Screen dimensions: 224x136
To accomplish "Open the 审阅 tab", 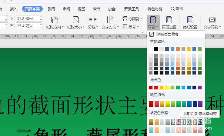I will pyautogui.click(x=66, y=9).
